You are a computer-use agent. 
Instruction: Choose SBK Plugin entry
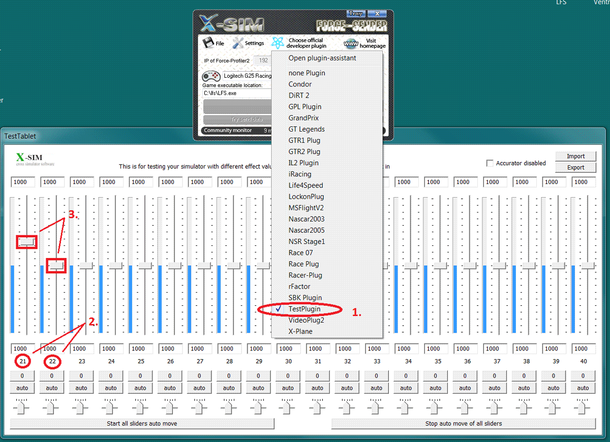pyautogui.click(x=305, y=298)
